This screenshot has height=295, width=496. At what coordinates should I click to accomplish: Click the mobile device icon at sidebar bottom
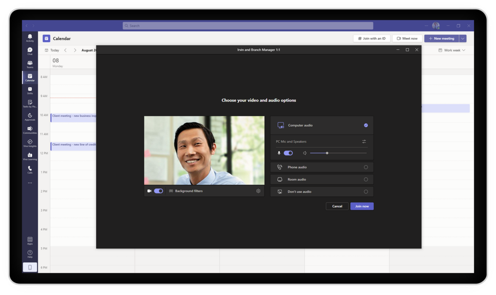coord(30,267)
